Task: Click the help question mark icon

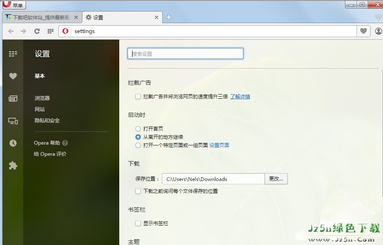Action: [x=65, y=143]
